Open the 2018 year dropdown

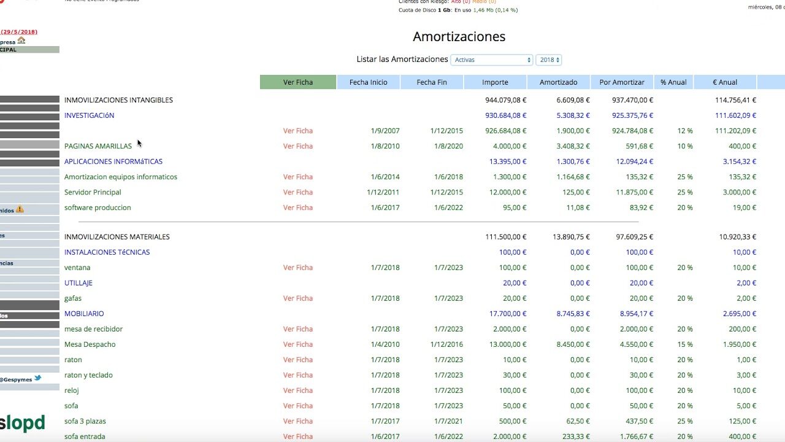click(x=549, y=60)
